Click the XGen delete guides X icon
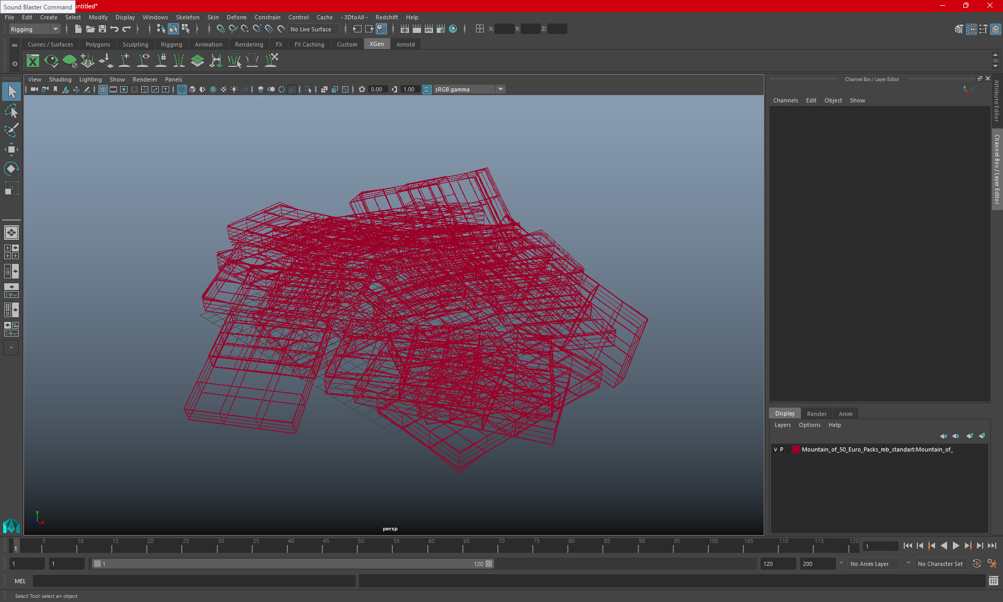This screenshot has height=602, width=1003. click(271, 61)
